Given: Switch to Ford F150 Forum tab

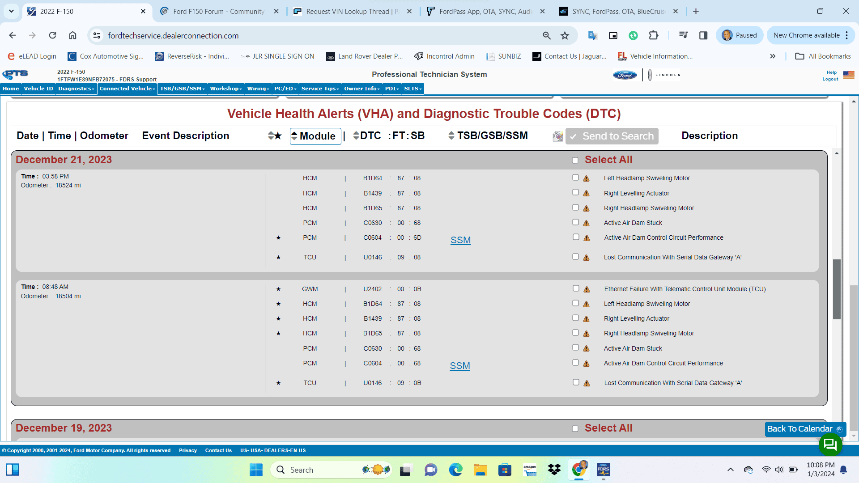Looking at the screenshot, I should click(x=219, y=12).
